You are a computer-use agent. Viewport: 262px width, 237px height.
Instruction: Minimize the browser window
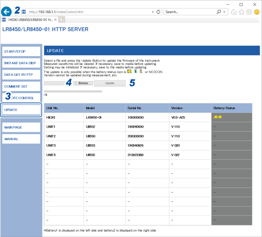pyautogui.click(x=228, y=5)
